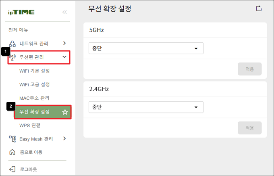Click the Easy Mesh 관리 tree icon
The height and width of the screenshot is (176, 274).
12,139
